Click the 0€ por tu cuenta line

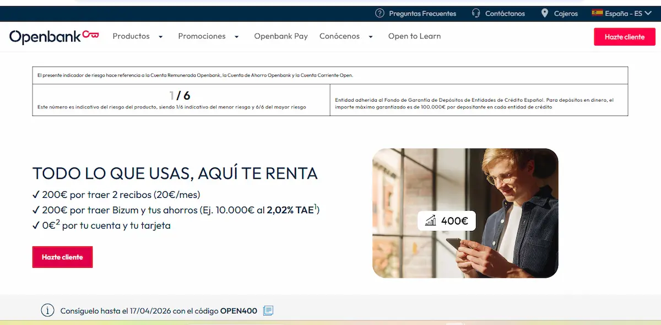(101, 225)
